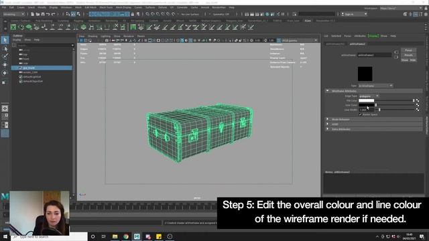This screenshot has height=241, width=429.
Task: Click the selection lock icon
Action: tap(133, 14)
